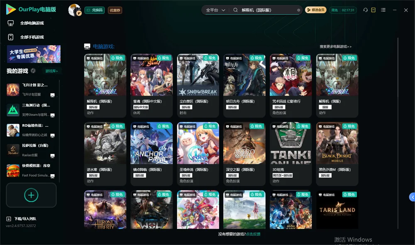Open customer support headset icon

[366, 10]
